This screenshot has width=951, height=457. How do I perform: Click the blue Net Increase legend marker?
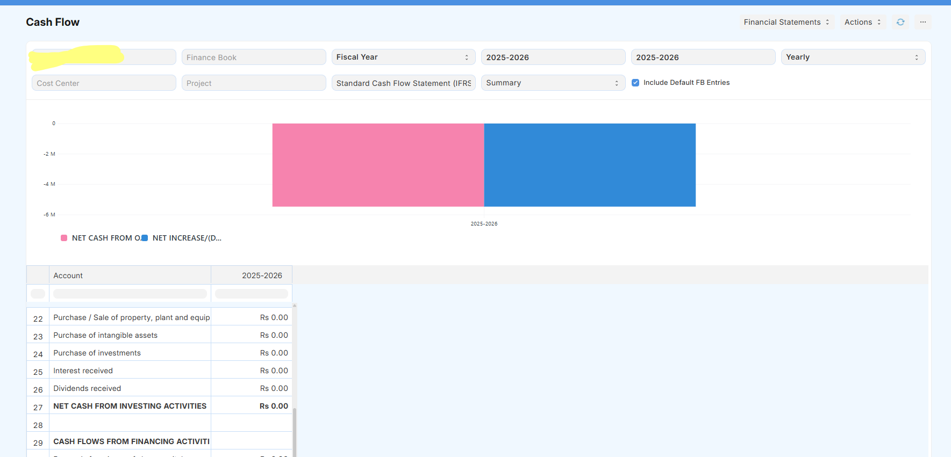[x=145, y=238]
